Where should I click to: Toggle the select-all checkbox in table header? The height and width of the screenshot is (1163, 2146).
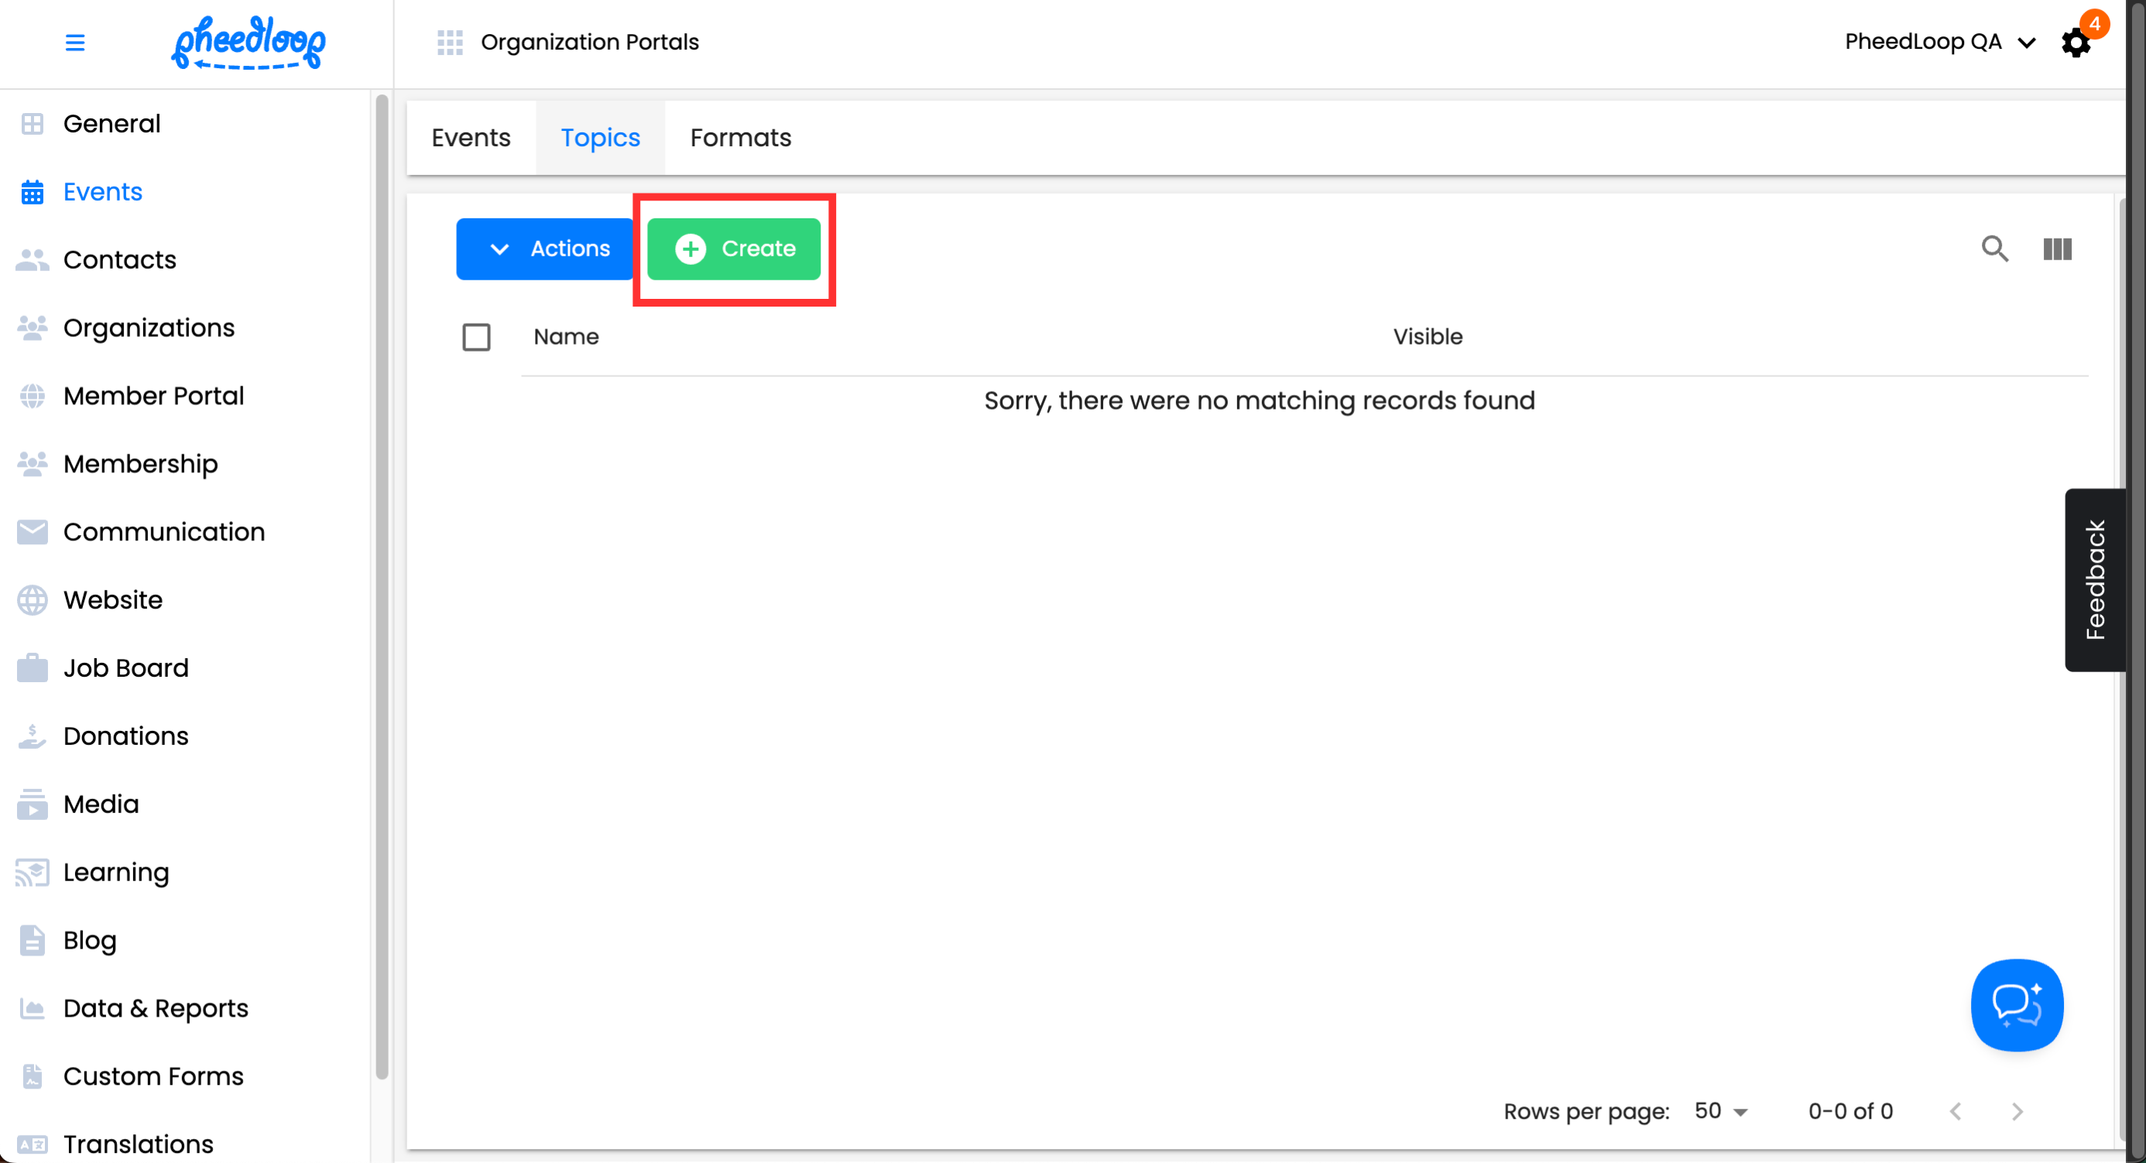click(x=475, y=337)
